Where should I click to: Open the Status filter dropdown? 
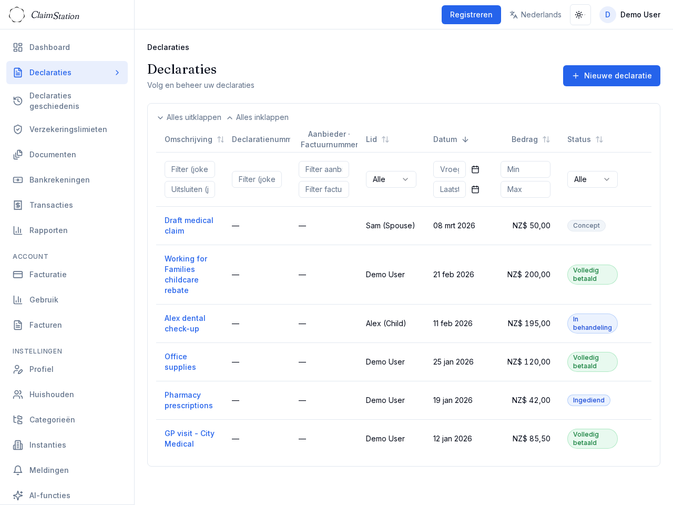pyautogui.click(x=592, y=179)
